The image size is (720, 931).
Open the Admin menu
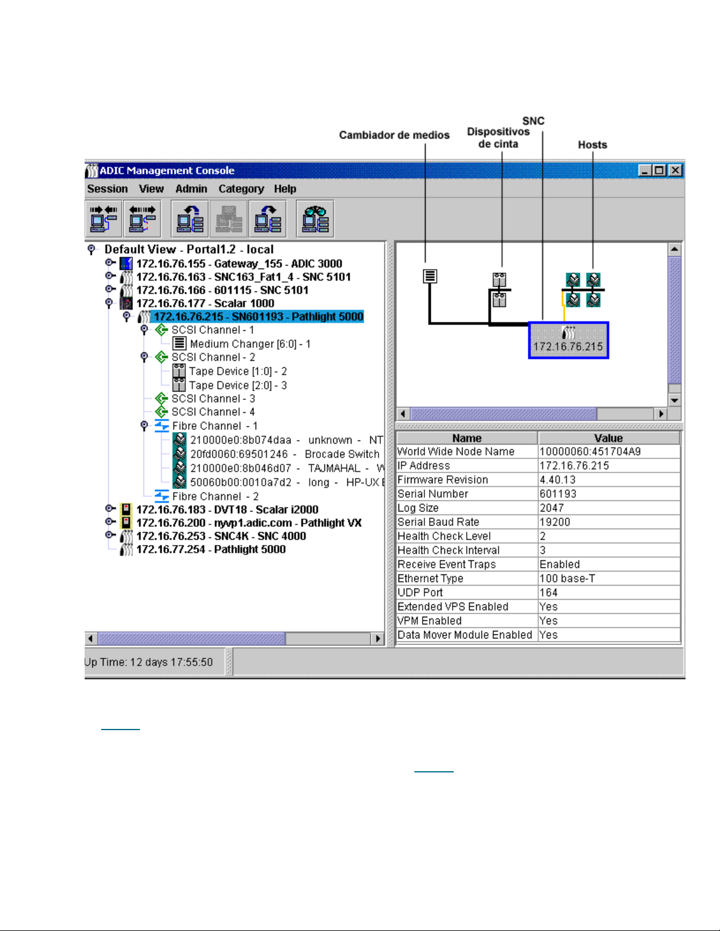pos(191,189)
